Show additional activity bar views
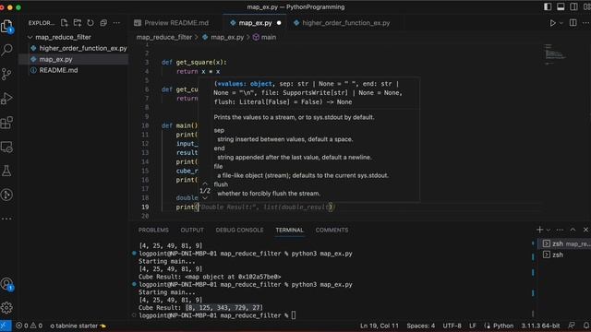Viewport: 591px width, 332px height. [x=6, y=219]
